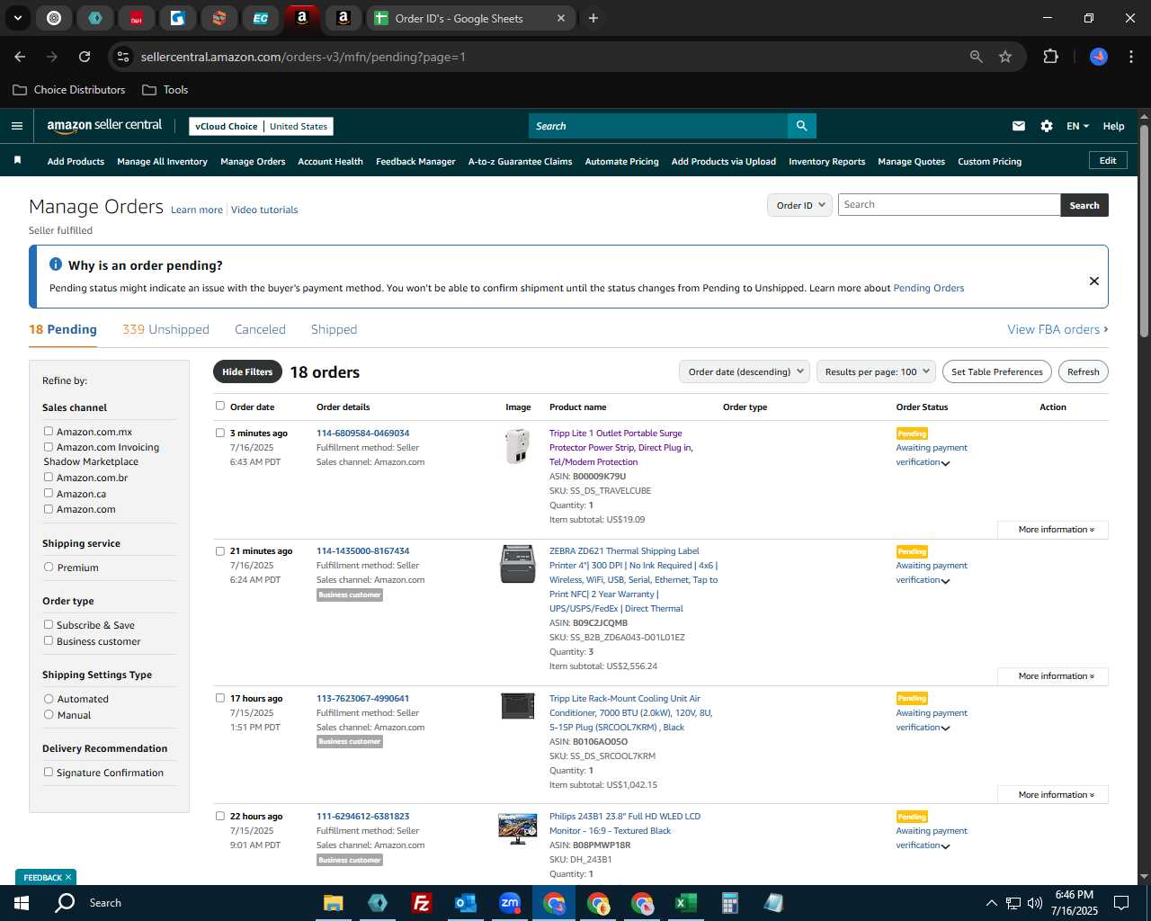
Task: Click the Refresh button
Action: coord(1083,371)
